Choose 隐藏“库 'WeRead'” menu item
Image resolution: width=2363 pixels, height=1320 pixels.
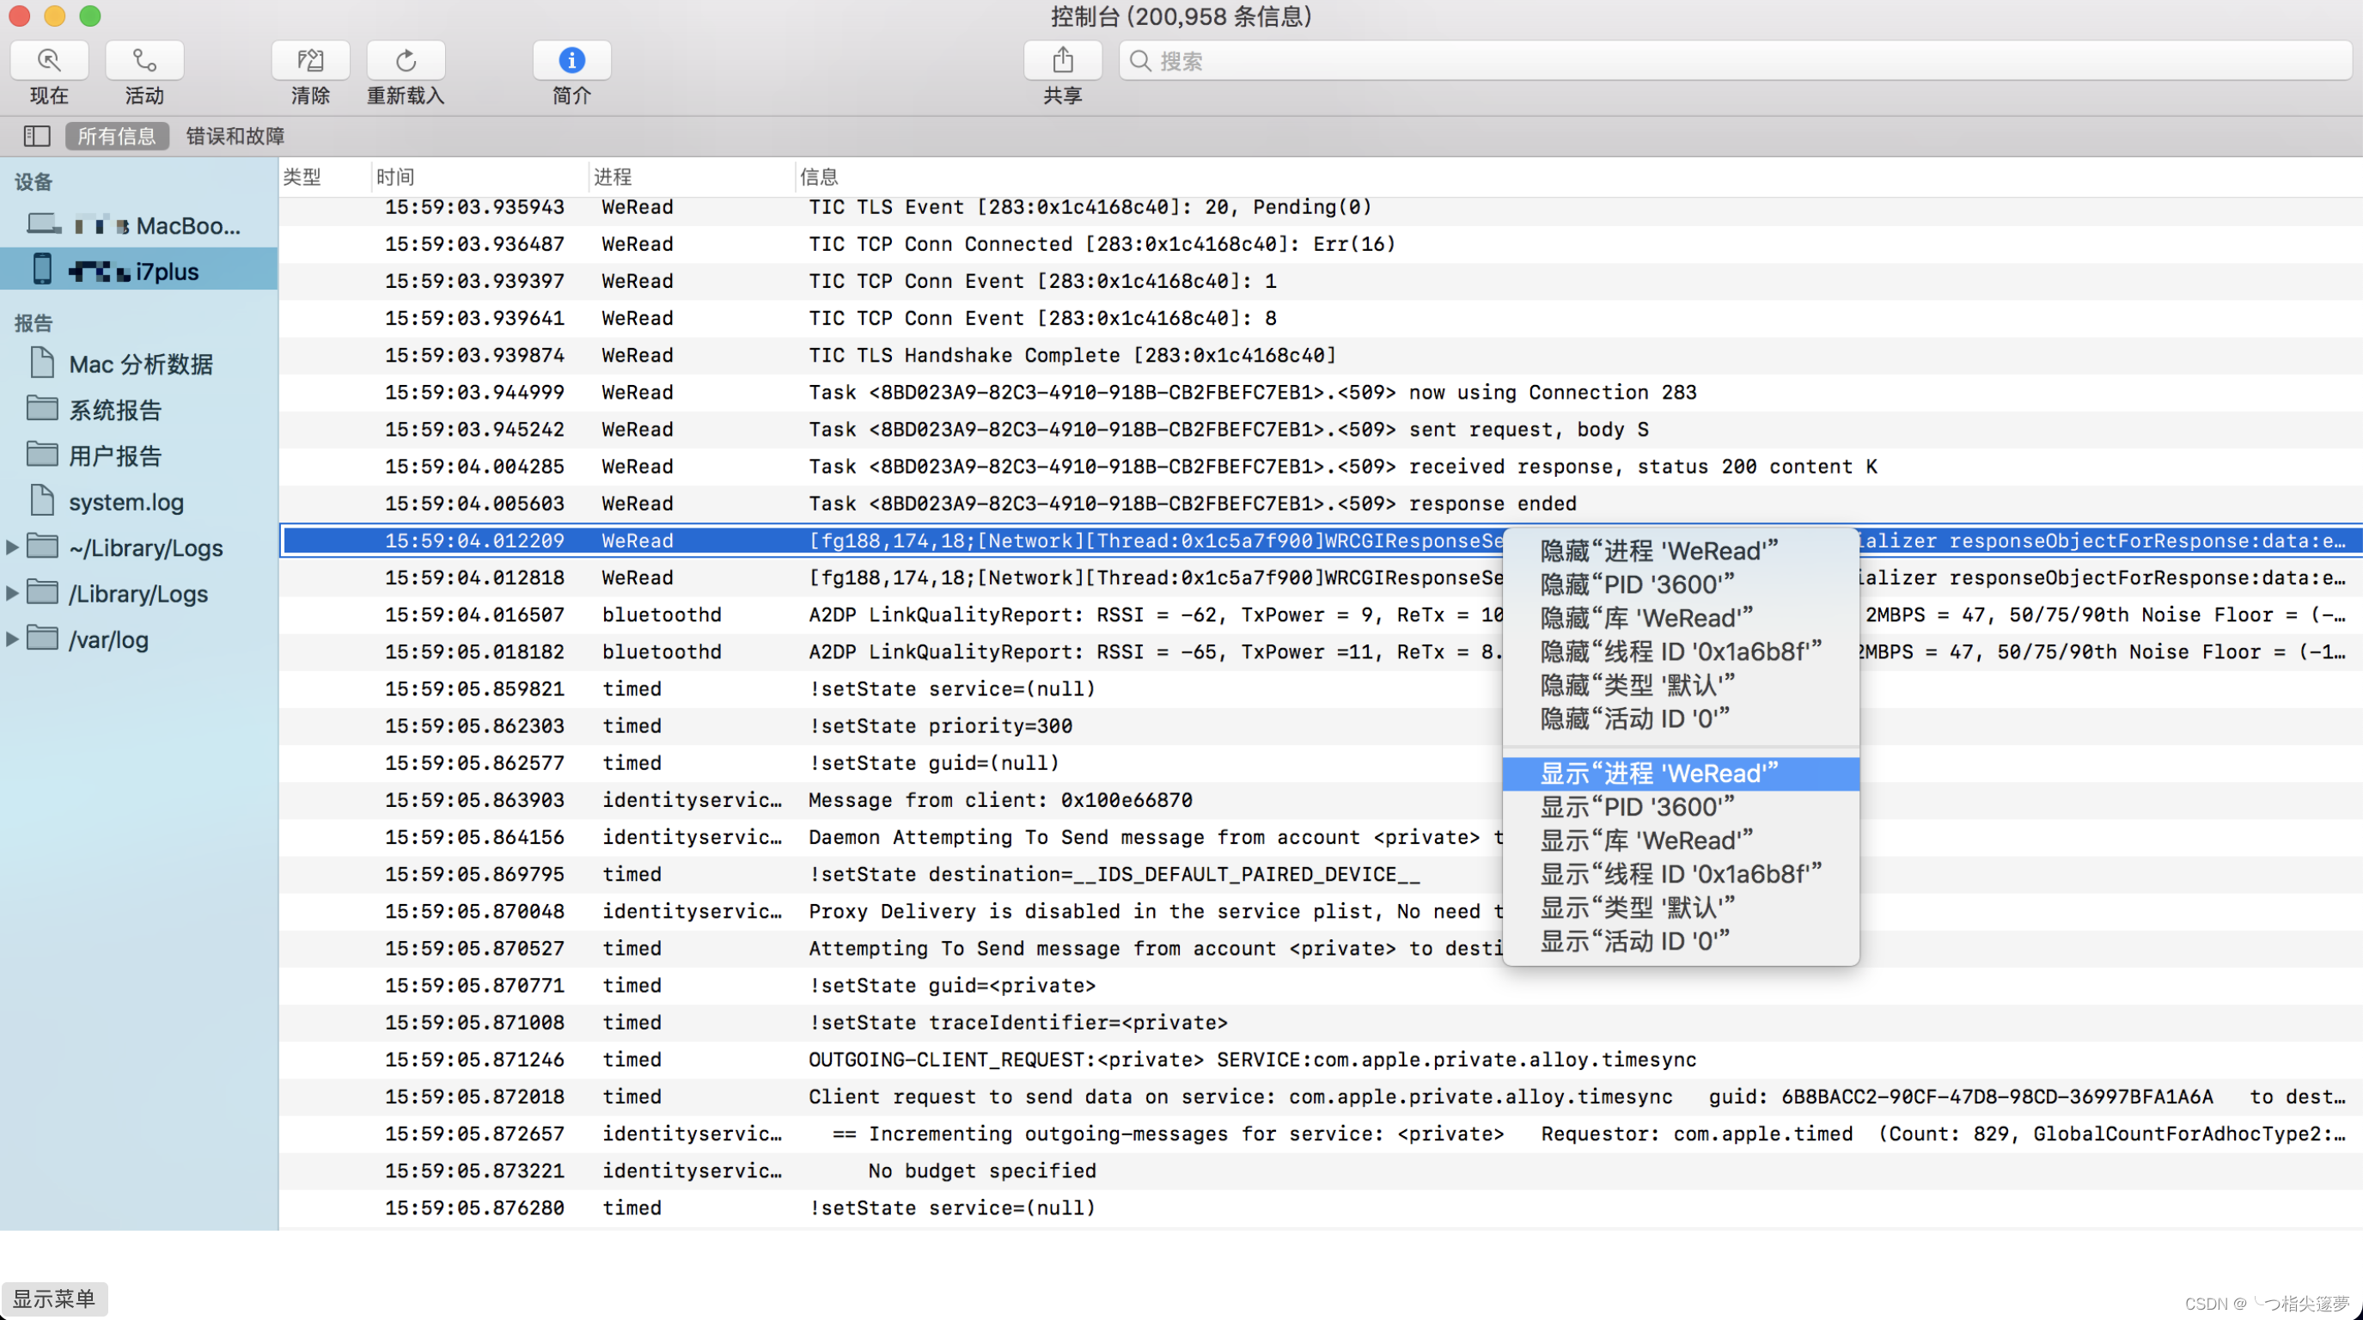click(x=1681, y=617)
